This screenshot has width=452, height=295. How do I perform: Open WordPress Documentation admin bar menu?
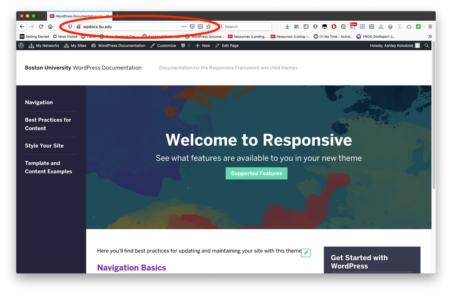pyautogui.click(x=118, y=45)
